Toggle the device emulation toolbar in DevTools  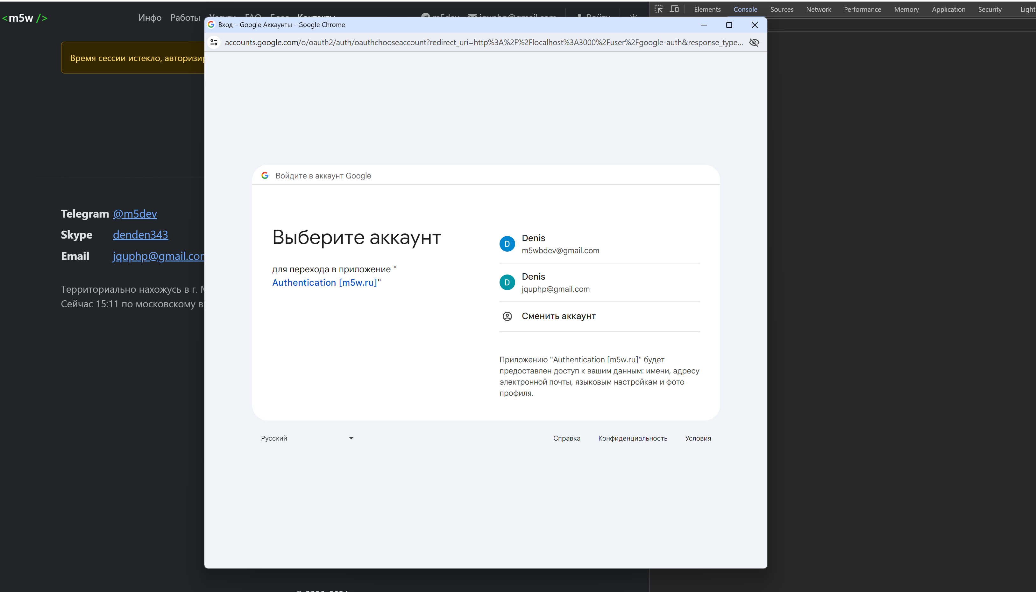pyautogui.click(x=674, y=9)
